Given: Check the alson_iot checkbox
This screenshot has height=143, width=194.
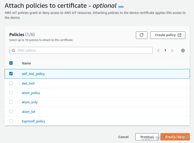Looking at the screenshot, I should 11,112.
